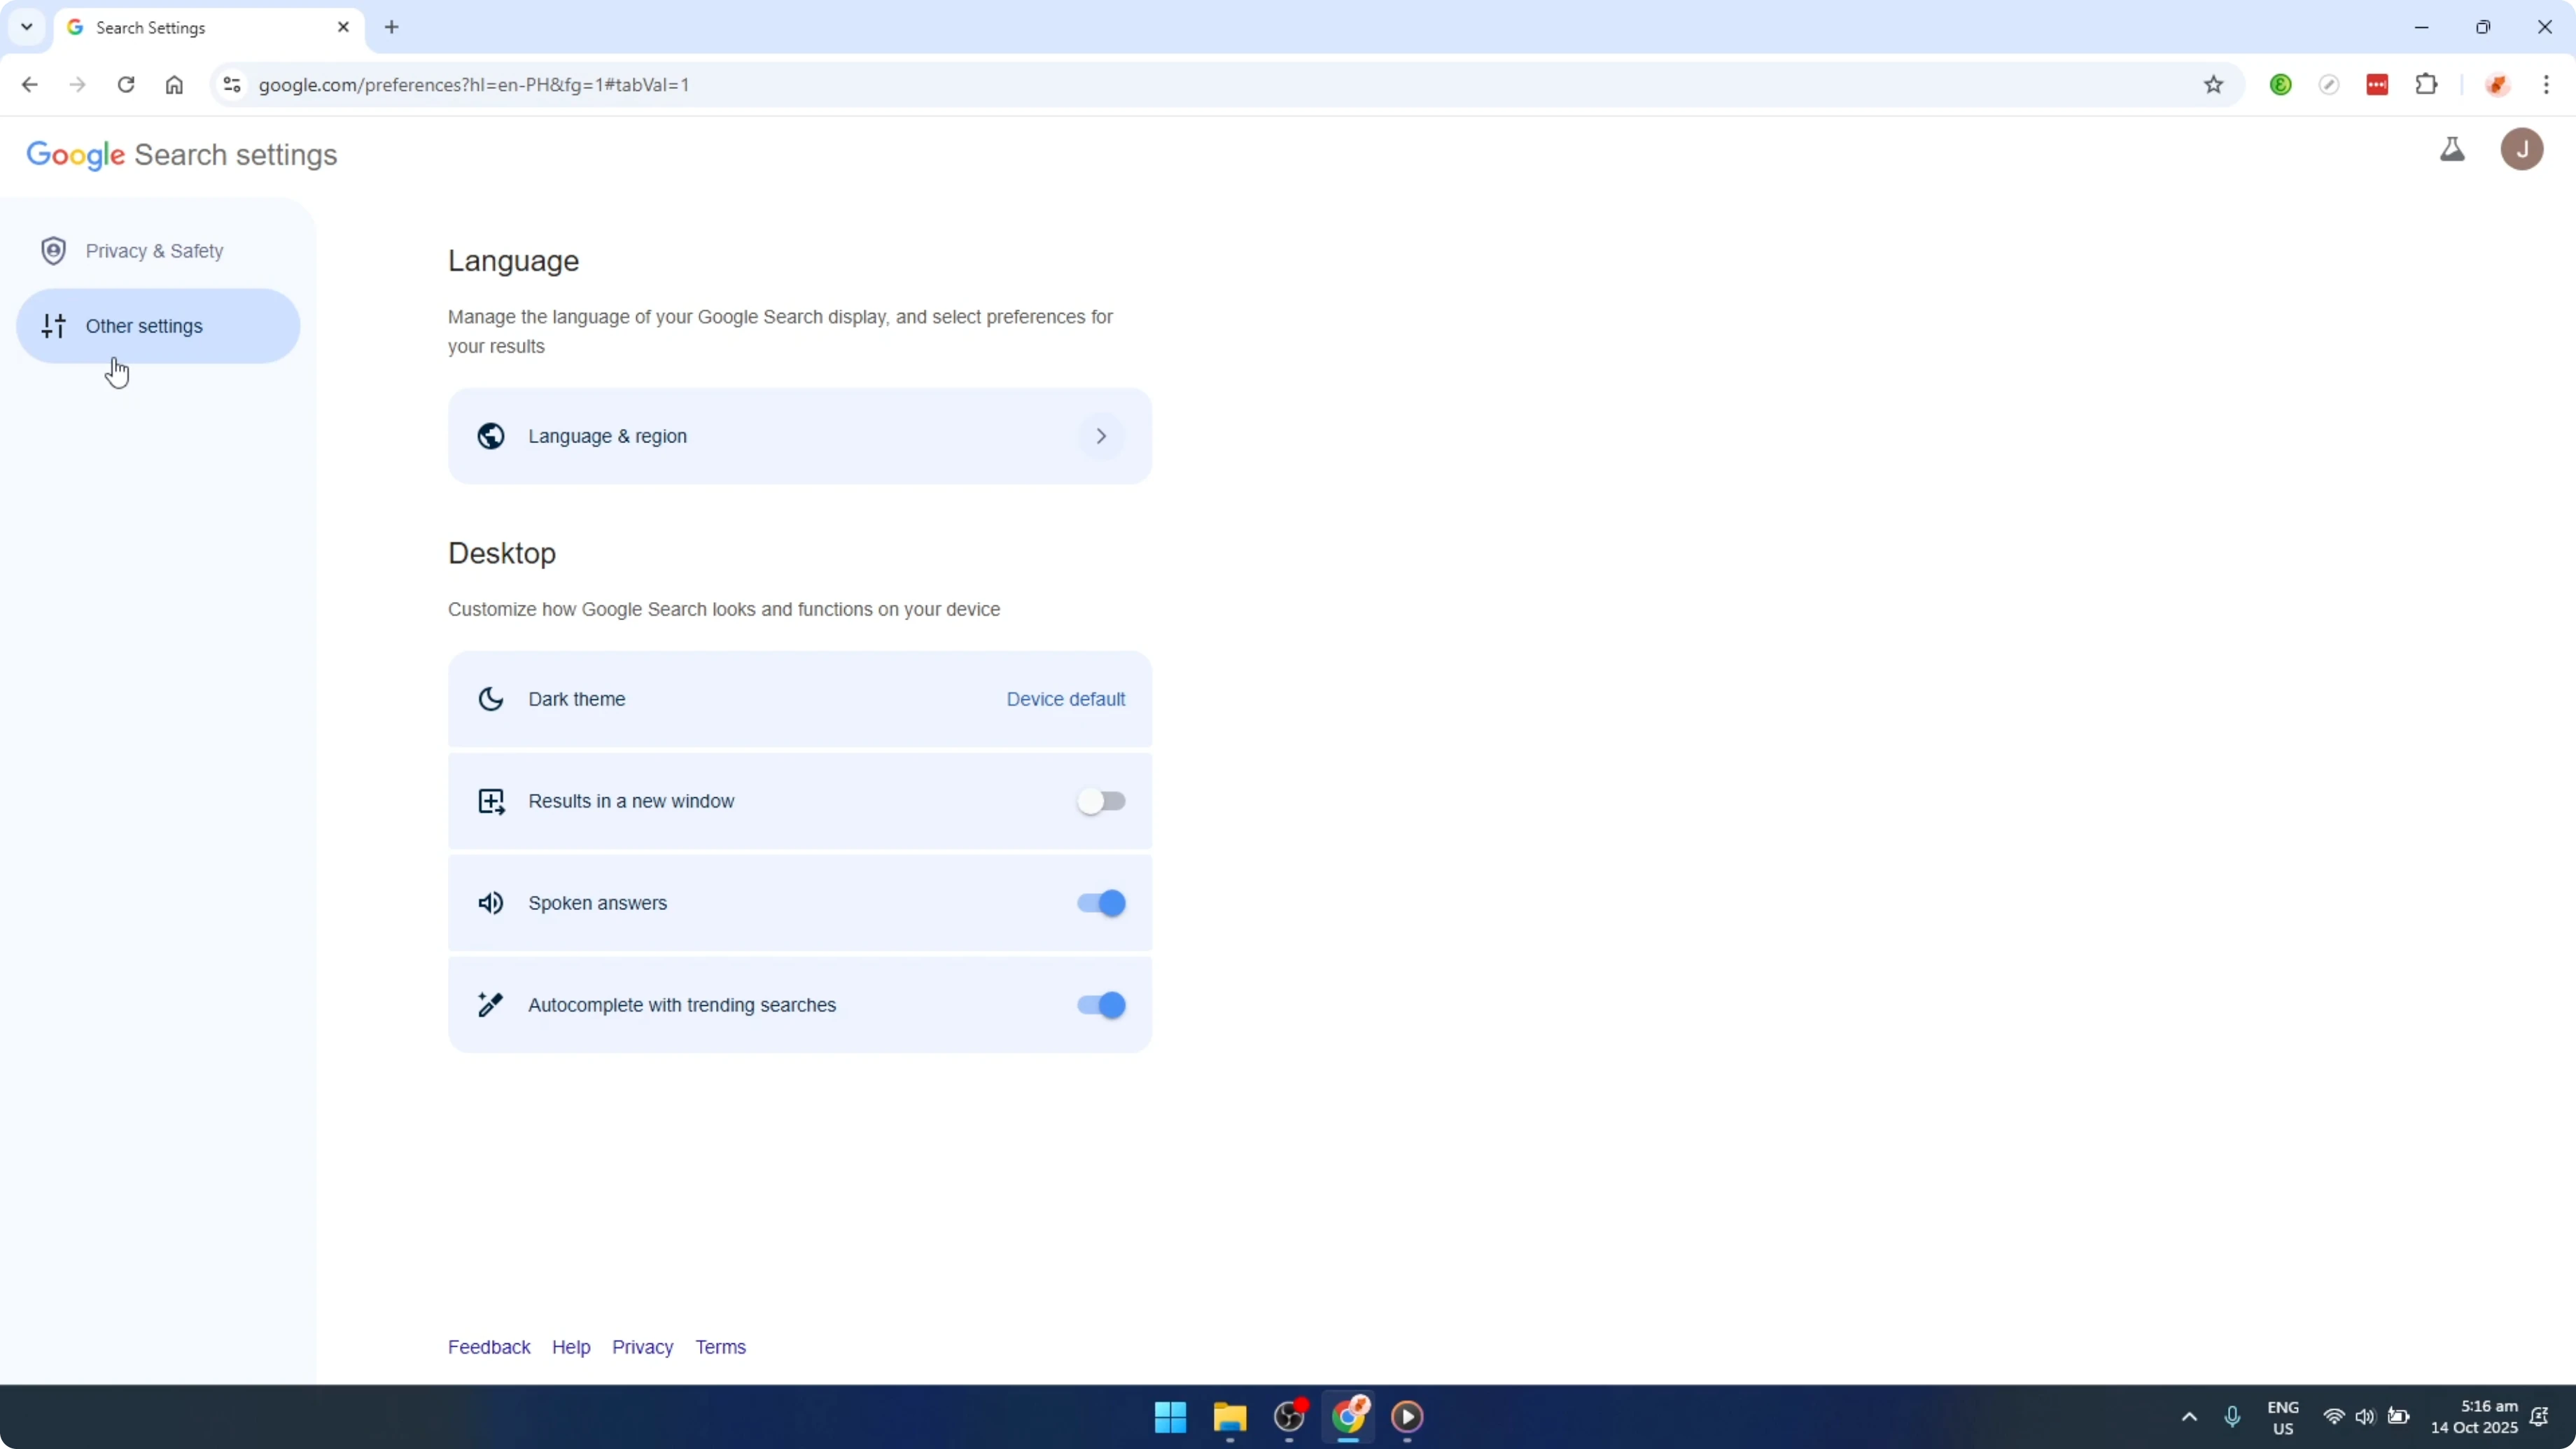Select the Other settings sidebar item

pyautogui.click(x=145, y=325)
